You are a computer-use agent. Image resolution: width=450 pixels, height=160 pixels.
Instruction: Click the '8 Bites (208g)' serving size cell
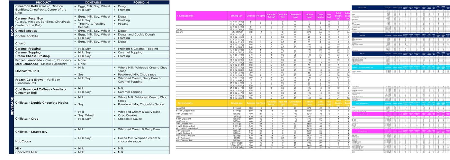point(237,145)
